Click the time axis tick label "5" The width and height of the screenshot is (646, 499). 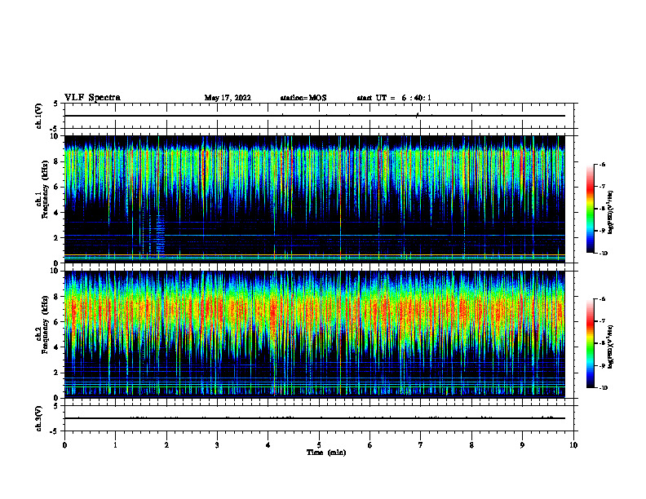pyautogui.click(x=319, y=445)
